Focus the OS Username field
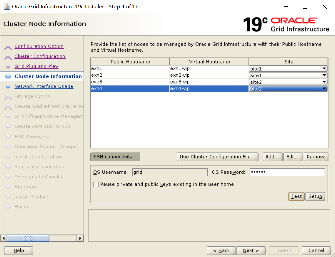 (170, 172)
